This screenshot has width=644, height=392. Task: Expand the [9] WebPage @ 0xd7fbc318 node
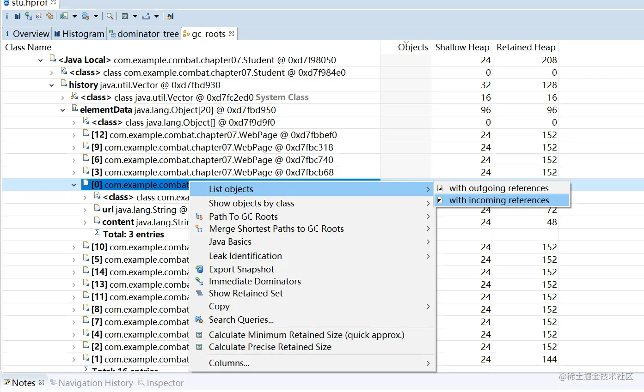pyautogui.click(x=74, y=147)
